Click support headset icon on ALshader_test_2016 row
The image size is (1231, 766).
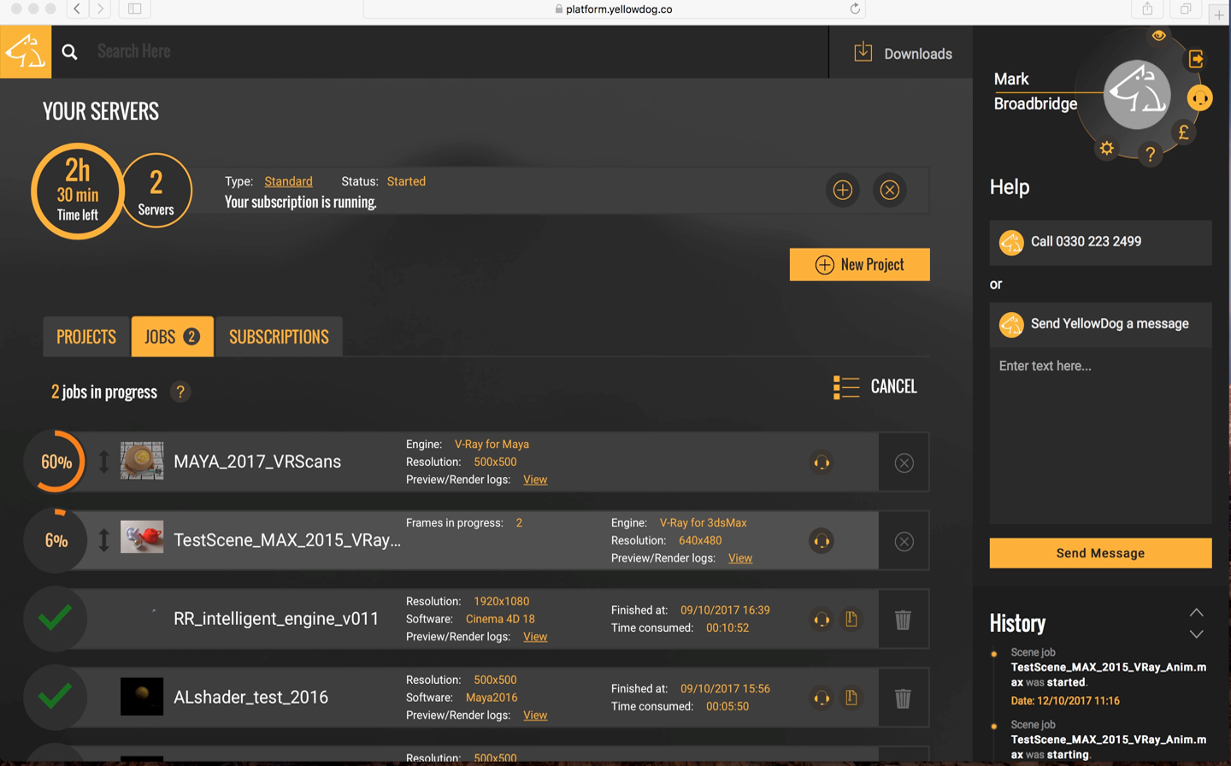coord(822,698)
